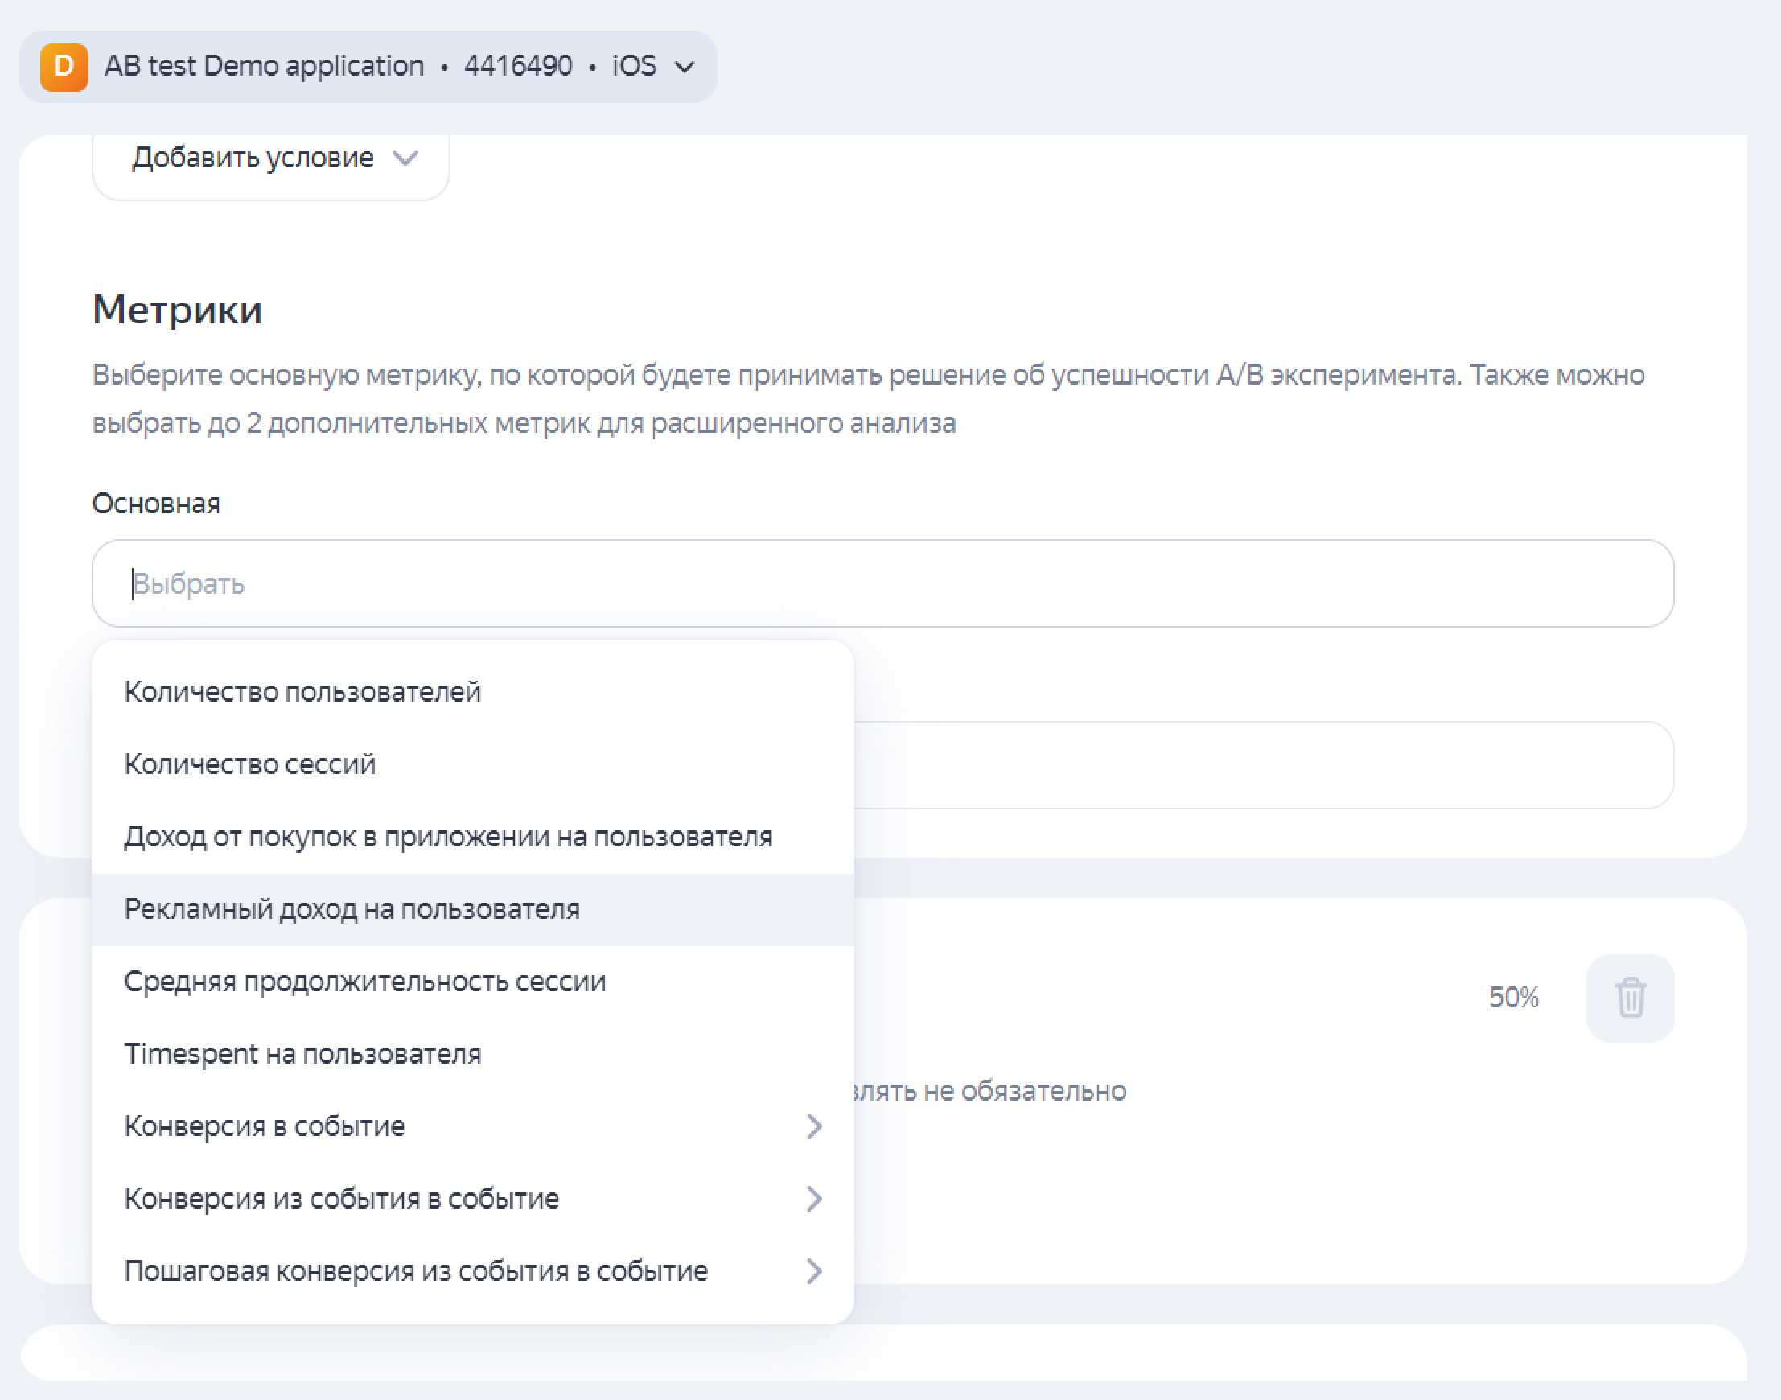This screenshot has height=1400, width=1781.
Task: Select Количество пользователей metric
Action: pos(302,692)
